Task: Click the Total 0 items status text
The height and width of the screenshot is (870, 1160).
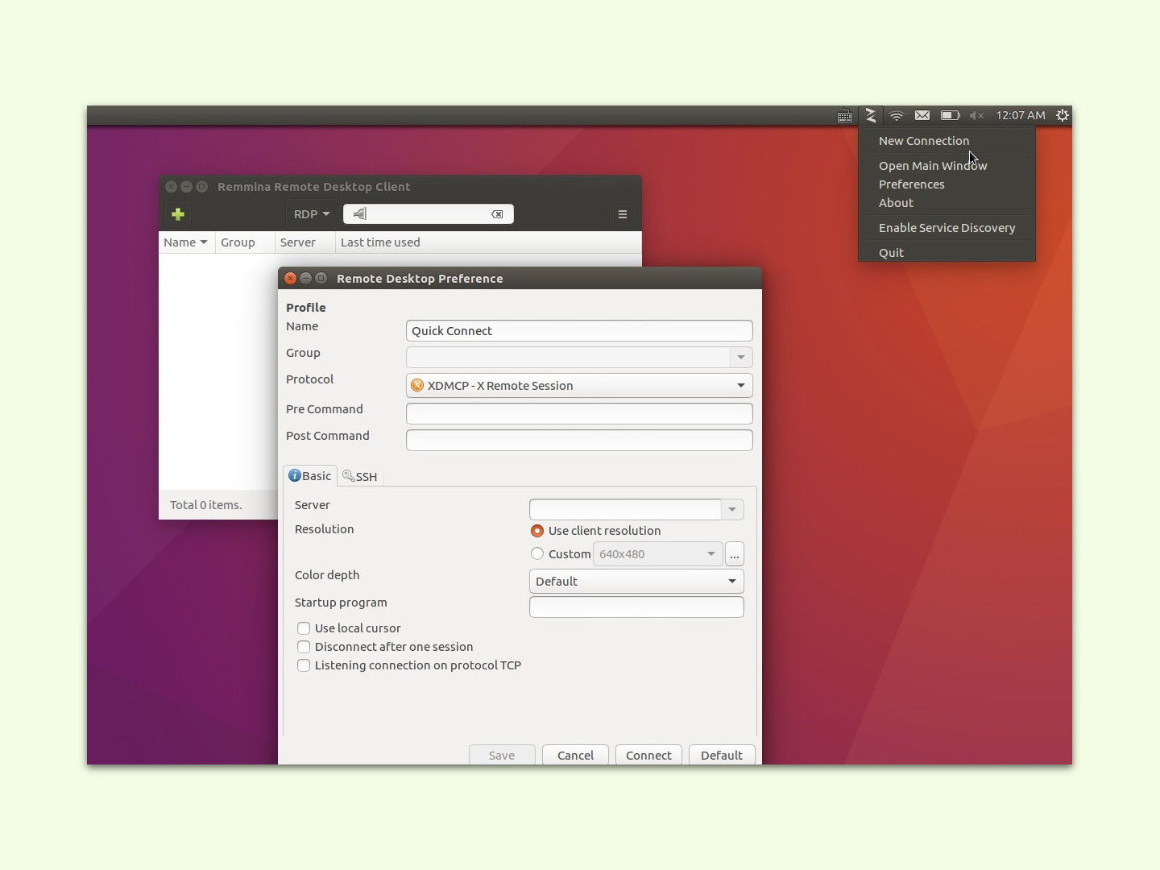Action: coord(206,505)
